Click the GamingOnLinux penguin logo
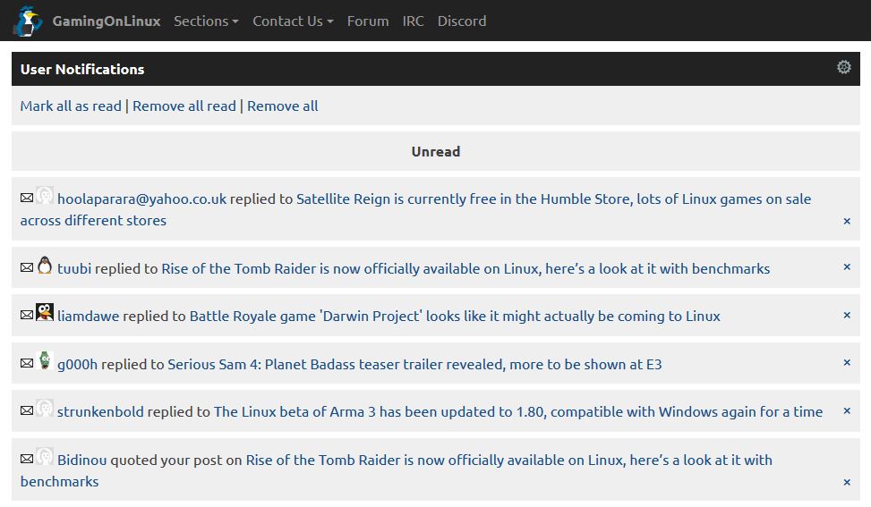The width and height of the screenshot is (871, 507). coord(28,21)
